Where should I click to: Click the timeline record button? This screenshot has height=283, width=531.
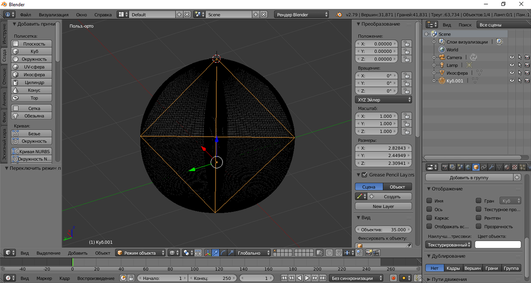(393, 278)
